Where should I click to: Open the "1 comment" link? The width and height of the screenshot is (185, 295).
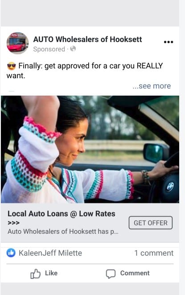click(154, 253)
